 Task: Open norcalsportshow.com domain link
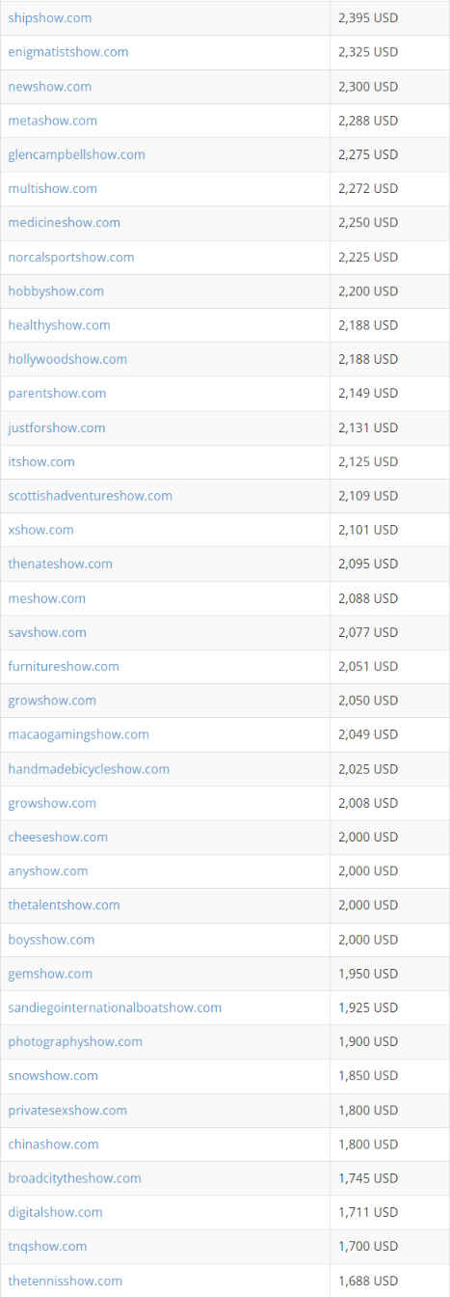pos(71,258)
